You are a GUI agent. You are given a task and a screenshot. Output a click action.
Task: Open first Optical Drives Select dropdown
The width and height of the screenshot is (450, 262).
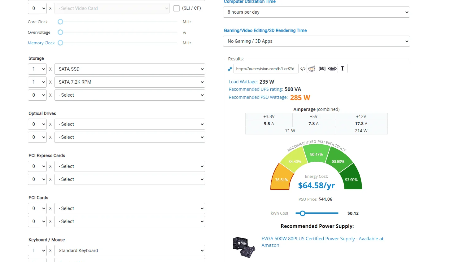coord(130,124)
